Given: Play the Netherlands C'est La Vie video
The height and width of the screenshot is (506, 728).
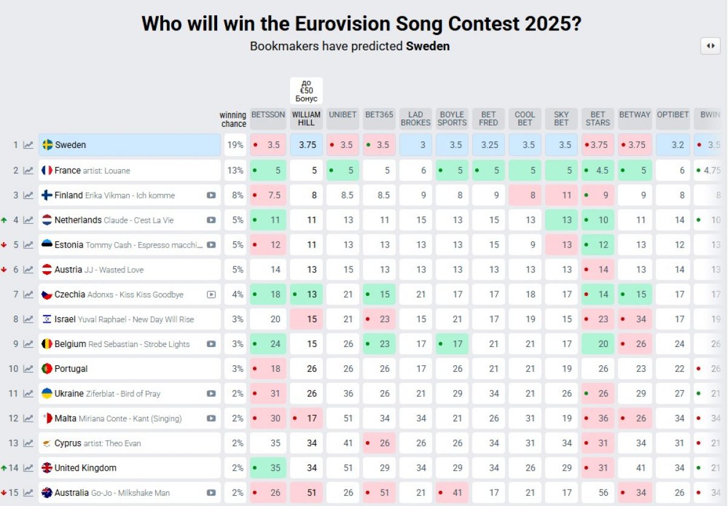Looking at the screenshot, I should (211, 220).
